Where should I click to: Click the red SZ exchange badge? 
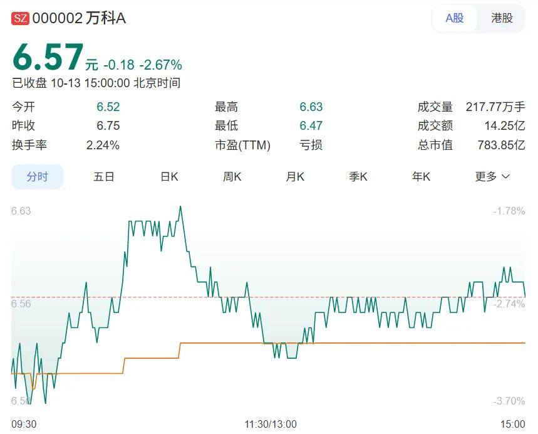(20, 18)
